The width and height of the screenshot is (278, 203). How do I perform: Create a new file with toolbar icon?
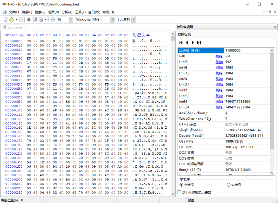tap(5, 20)
